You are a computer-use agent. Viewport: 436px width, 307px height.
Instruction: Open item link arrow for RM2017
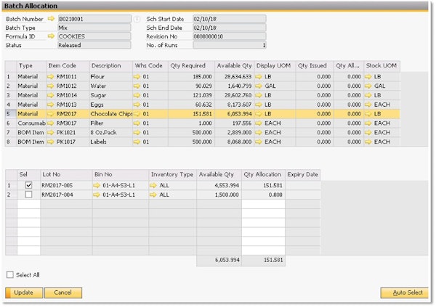[50, 114]
